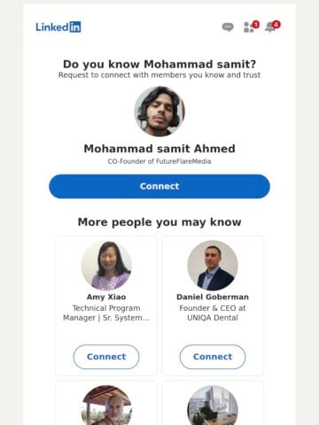The image size is (319, 425).
Task: Click the red badge on the network icon
Action: pyautogui.click(x=256, y=24)
